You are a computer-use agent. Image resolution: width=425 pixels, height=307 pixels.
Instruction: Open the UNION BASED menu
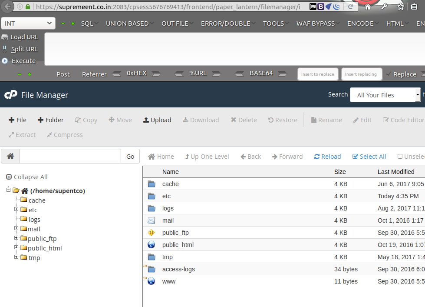[x=130, y=23]
